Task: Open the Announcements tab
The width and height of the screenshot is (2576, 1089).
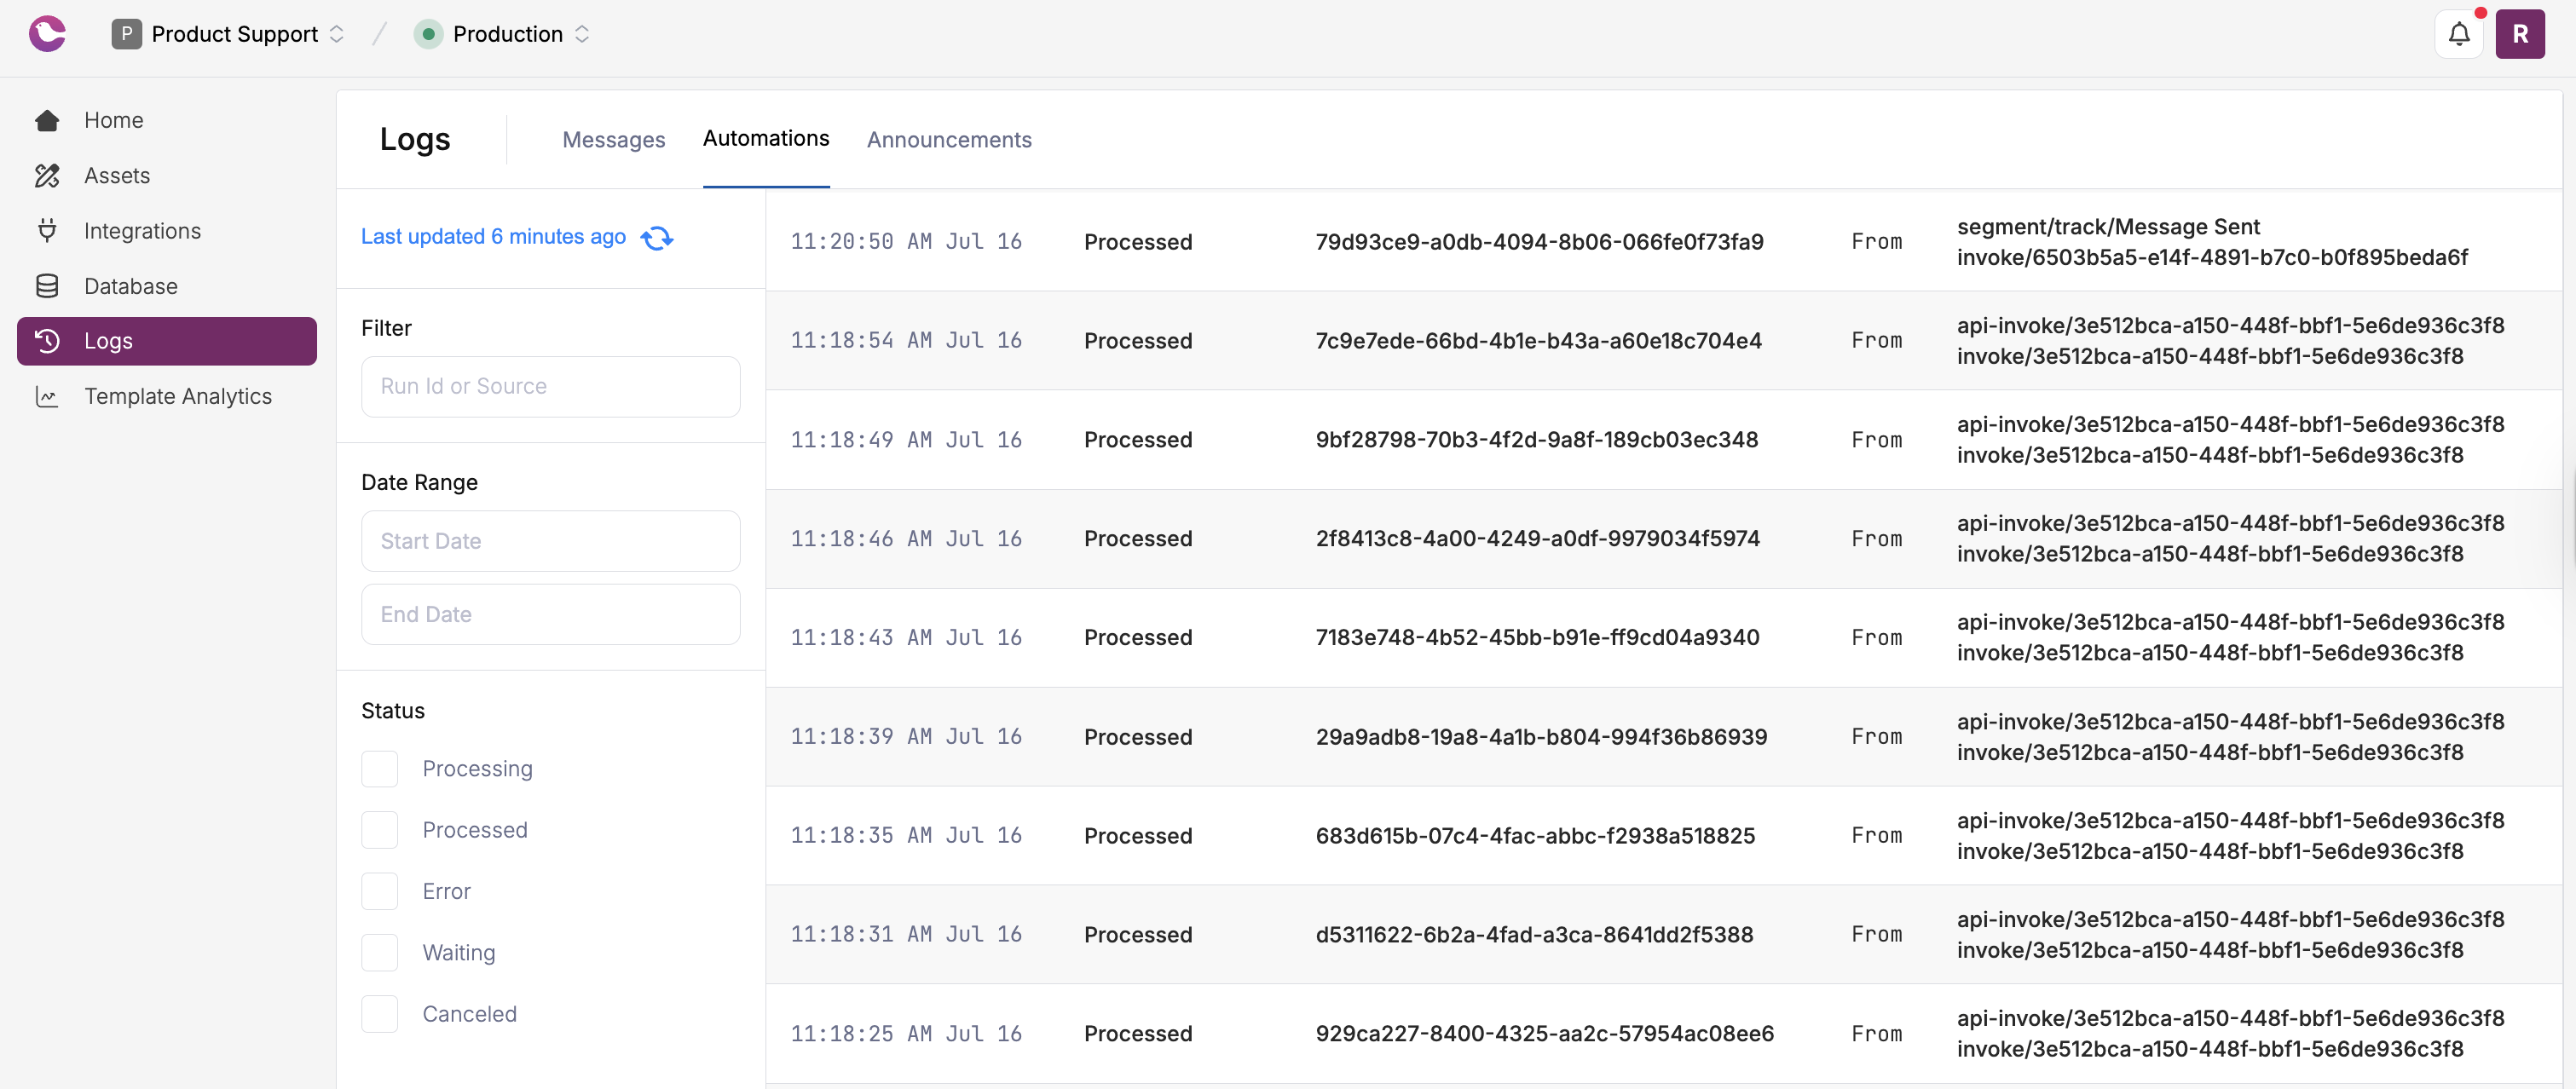Action: pos(948,140)
